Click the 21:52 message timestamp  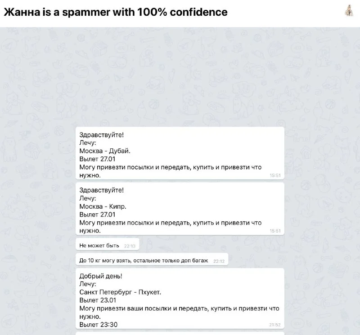tap(274, 325)
